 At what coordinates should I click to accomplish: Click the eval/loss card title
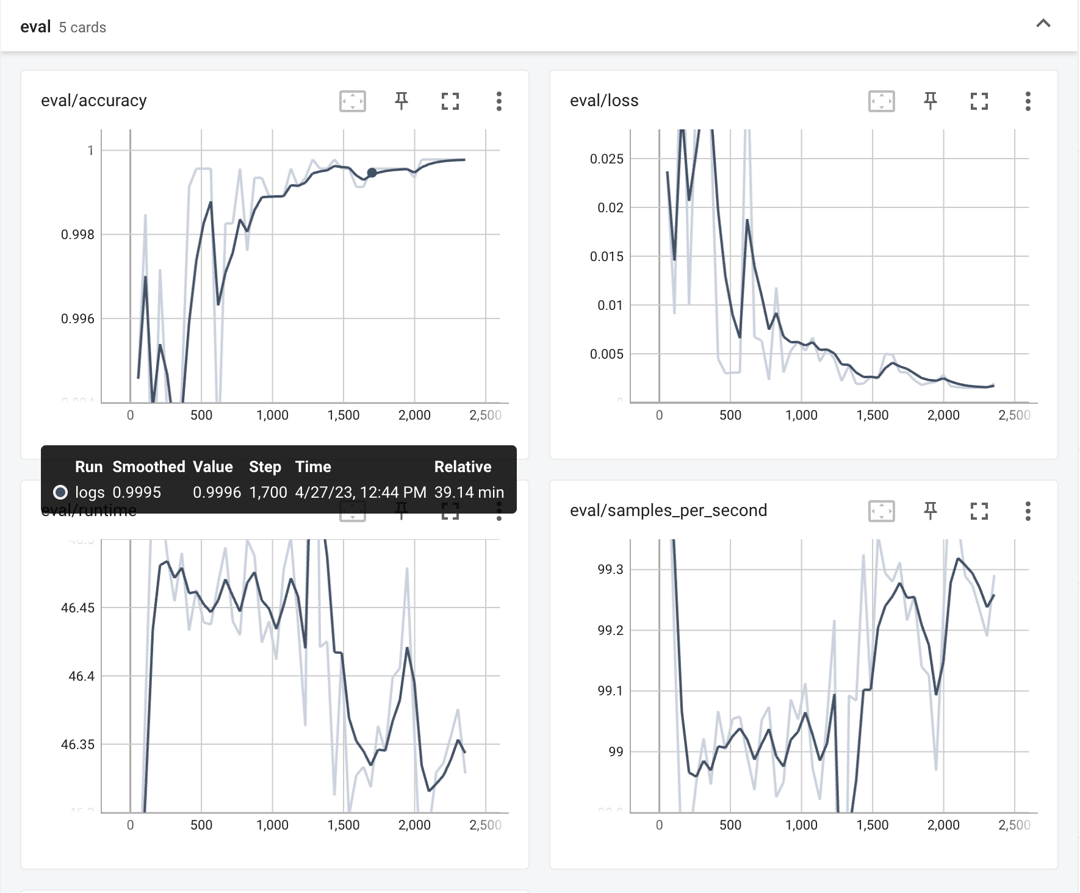[x=604, y=101]
